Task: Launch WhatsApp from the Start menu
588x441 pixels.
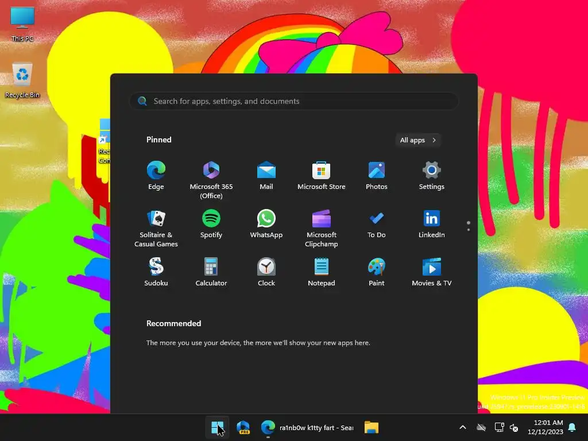Action: (266, 224)
